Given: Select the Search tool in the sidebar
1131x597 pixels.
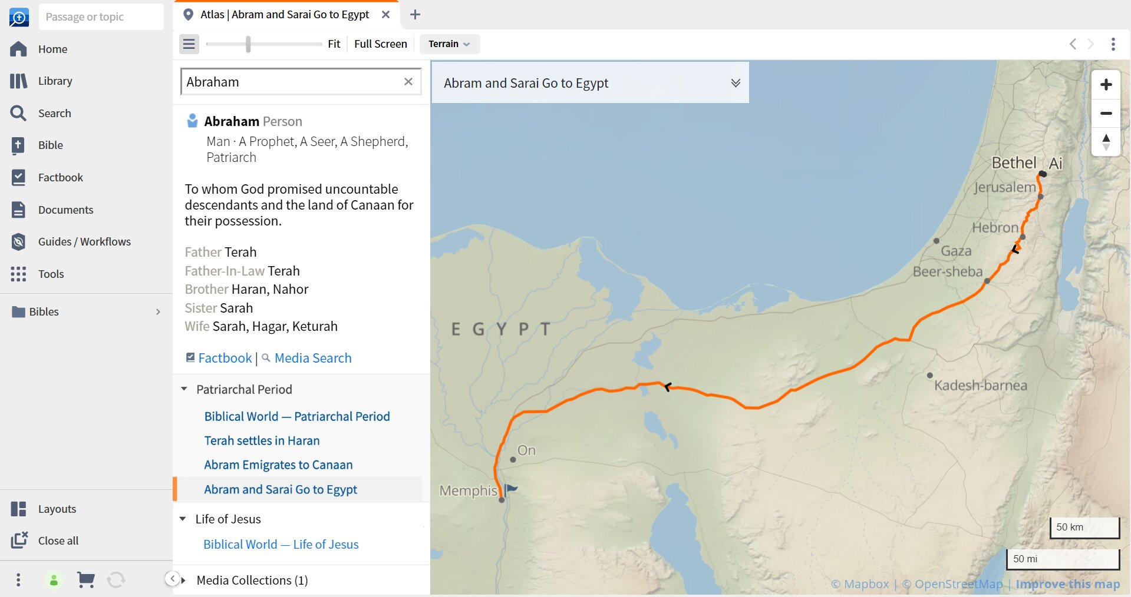Looking at the screenshot, I should 54,113.
